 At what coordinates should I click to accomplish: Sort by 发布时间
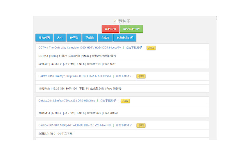coord(44,37)
